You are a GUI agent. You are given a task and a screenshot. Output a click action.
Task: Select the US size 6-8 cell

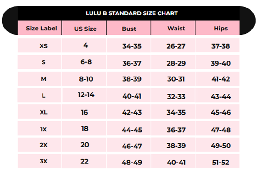86,62
